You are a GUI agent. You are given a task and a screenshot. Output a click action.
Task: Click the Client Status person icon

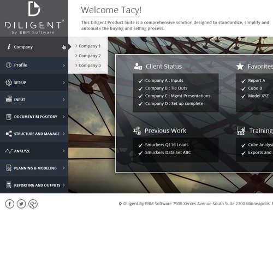138,66
